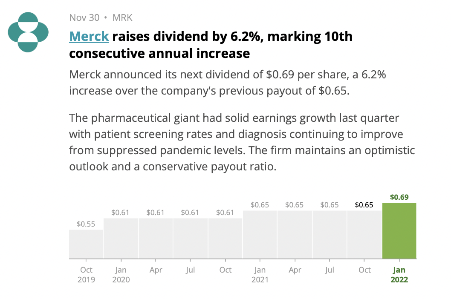Click the black $0.65 value label

[x=364, y=205]
